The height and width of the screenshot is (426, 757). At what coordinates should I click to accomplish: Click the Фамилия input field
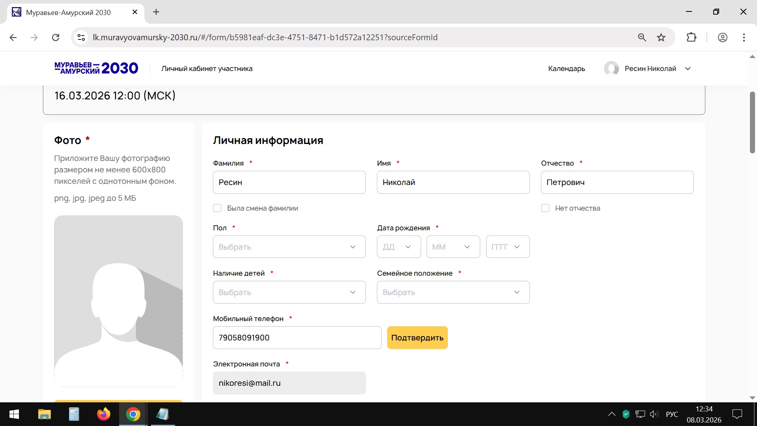coord(289,182)
